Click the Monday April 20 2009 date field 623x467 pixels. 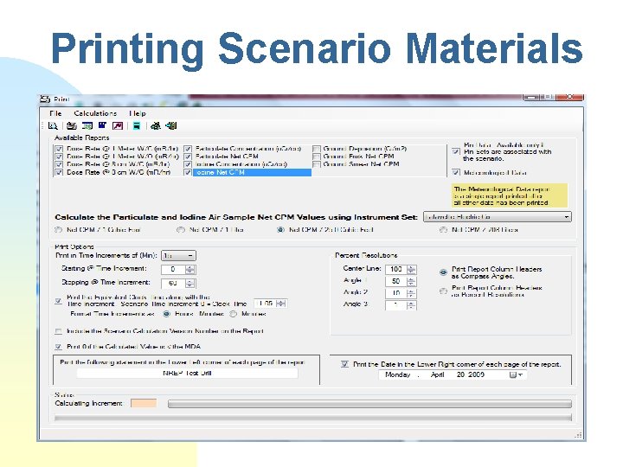point(453,374)
